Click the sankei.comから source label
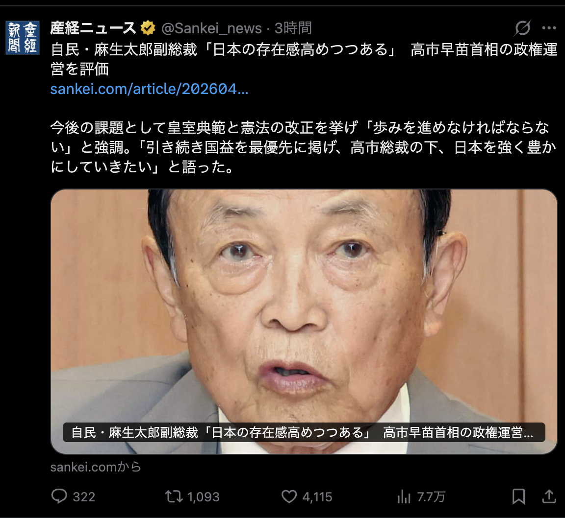Viewport: 565px width, 518px height. click(96, 467)
